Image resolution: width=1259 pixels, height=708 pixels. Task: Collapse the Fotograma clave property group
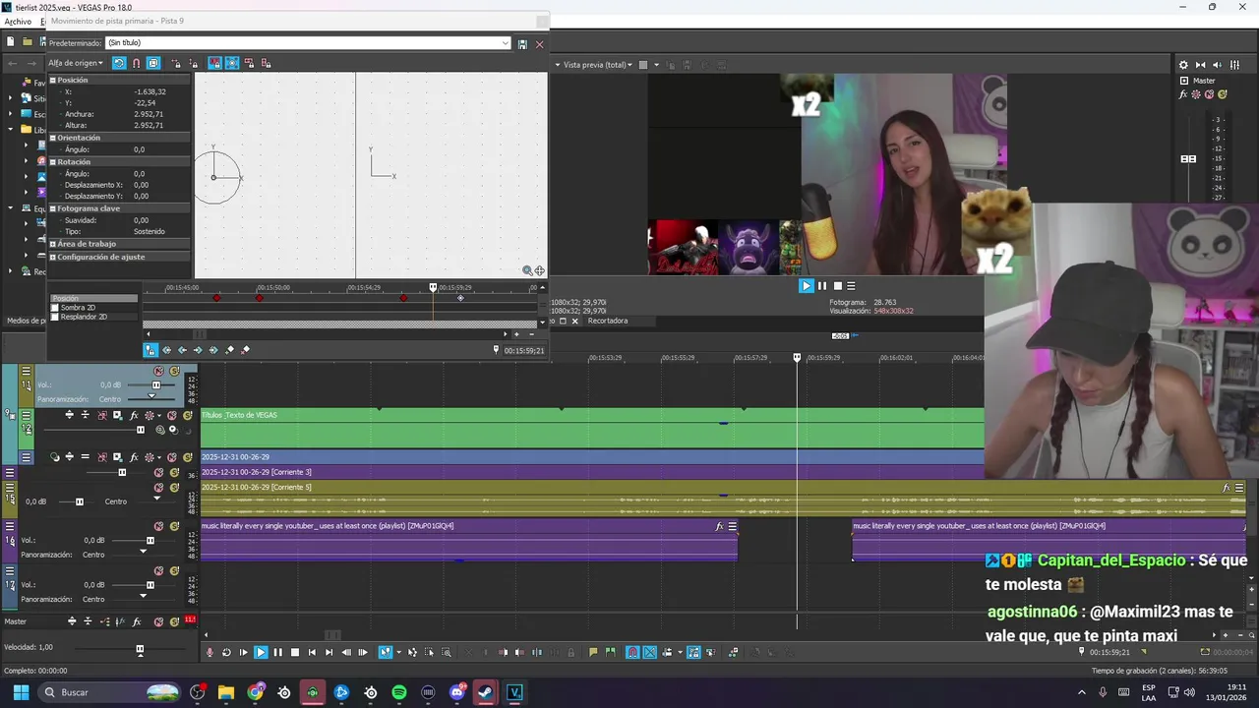pos(53,208)
